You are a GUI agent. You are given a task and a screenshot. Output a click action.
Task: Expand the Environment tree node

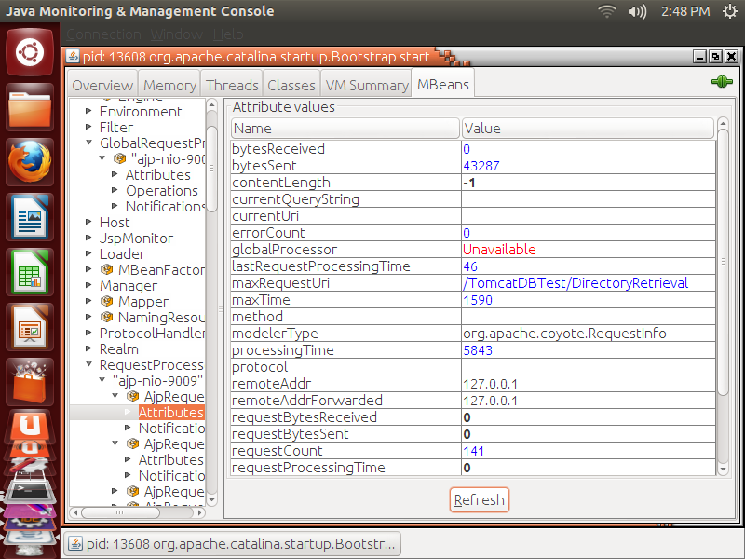pos(88,111)
